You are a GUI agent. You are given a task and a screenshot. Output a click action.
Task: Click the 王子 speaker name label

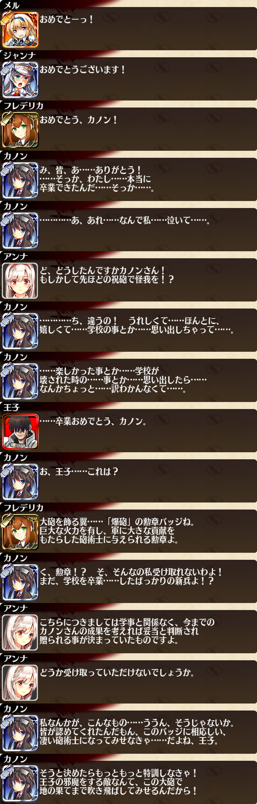click(x=11, y=408)
